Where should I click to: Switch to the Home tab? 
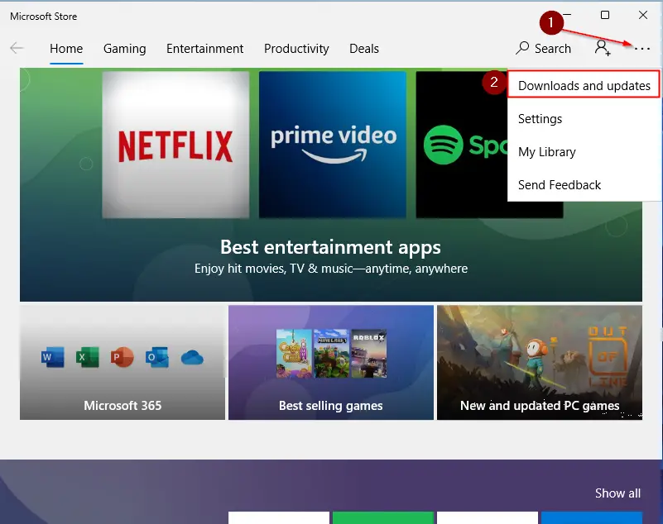66,49
